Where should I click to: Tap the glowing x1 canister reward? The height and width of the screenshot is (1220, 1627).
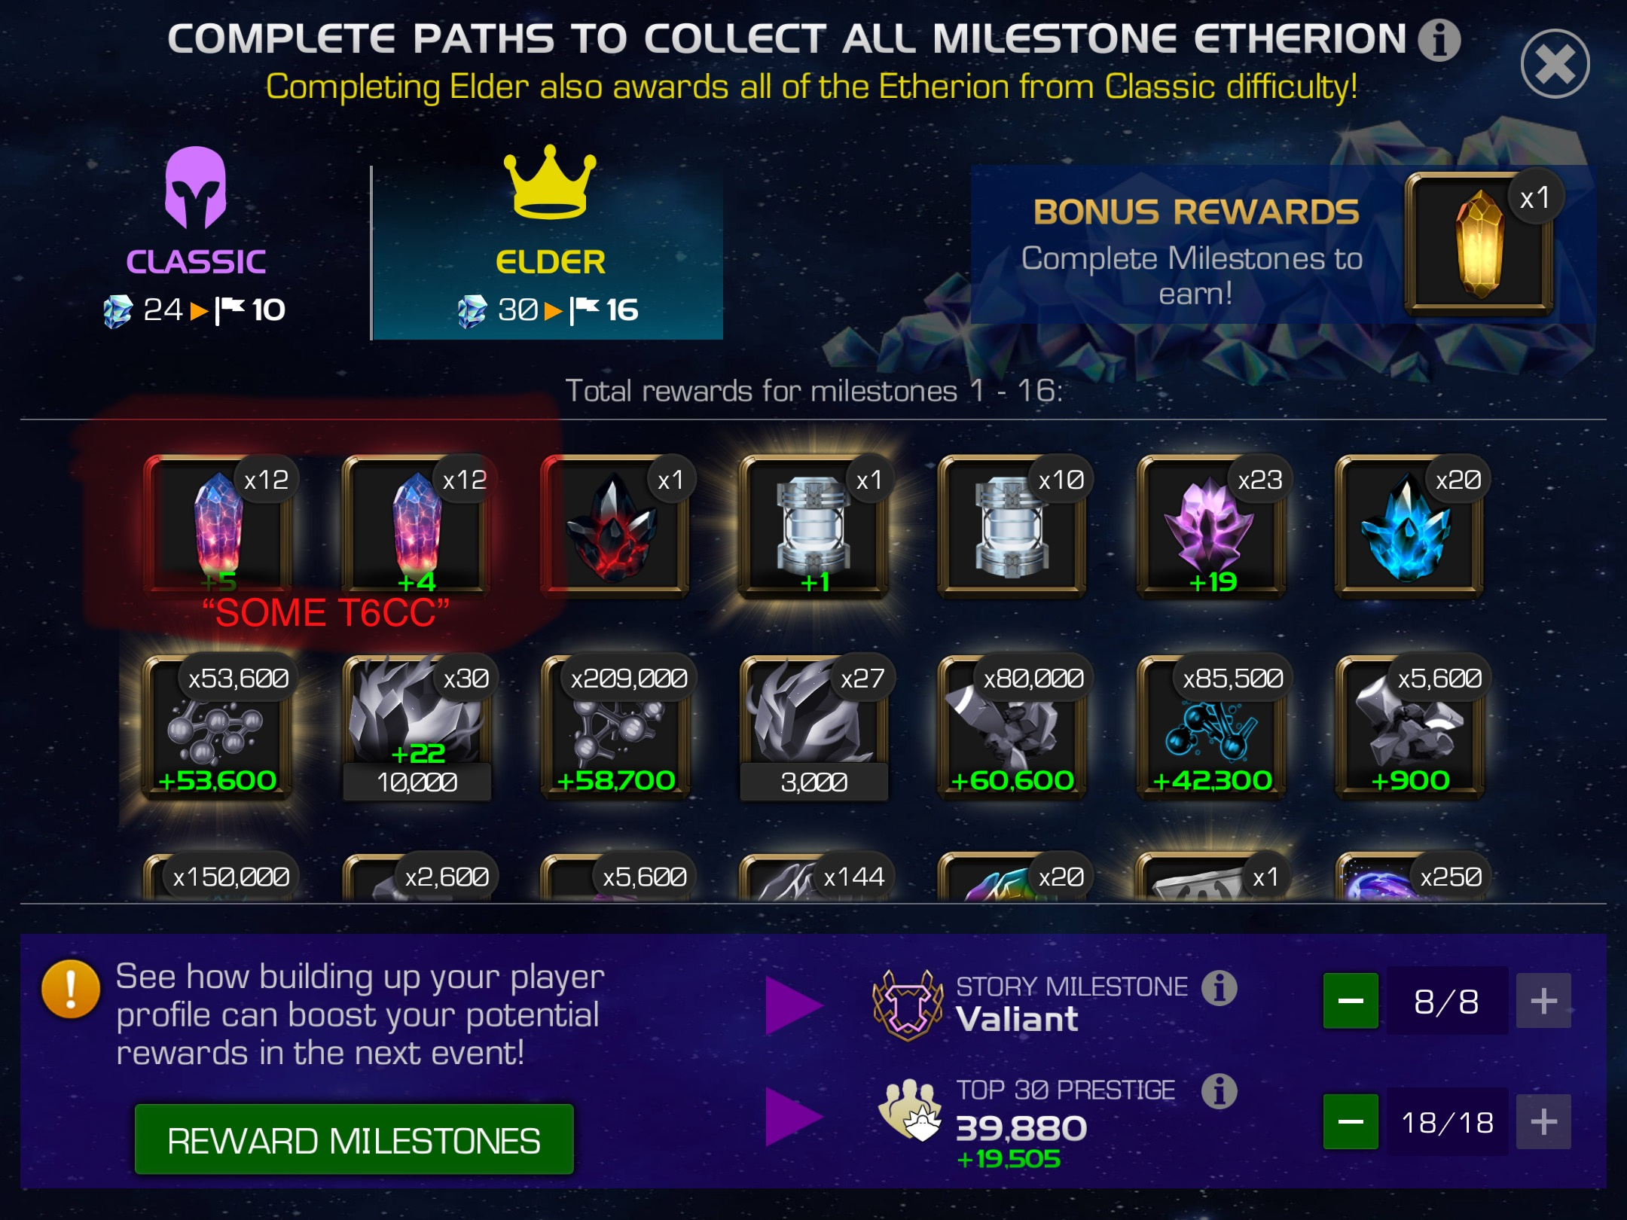click(813, 526)
